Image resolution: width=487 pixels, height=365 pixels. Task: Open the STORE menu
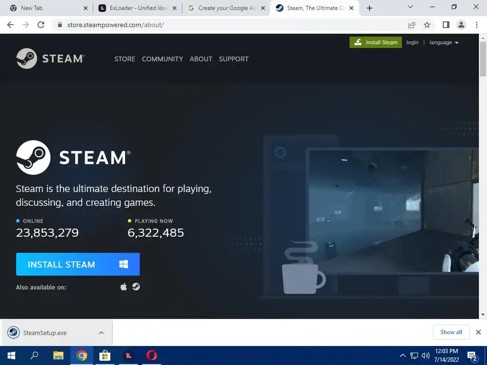125,59
